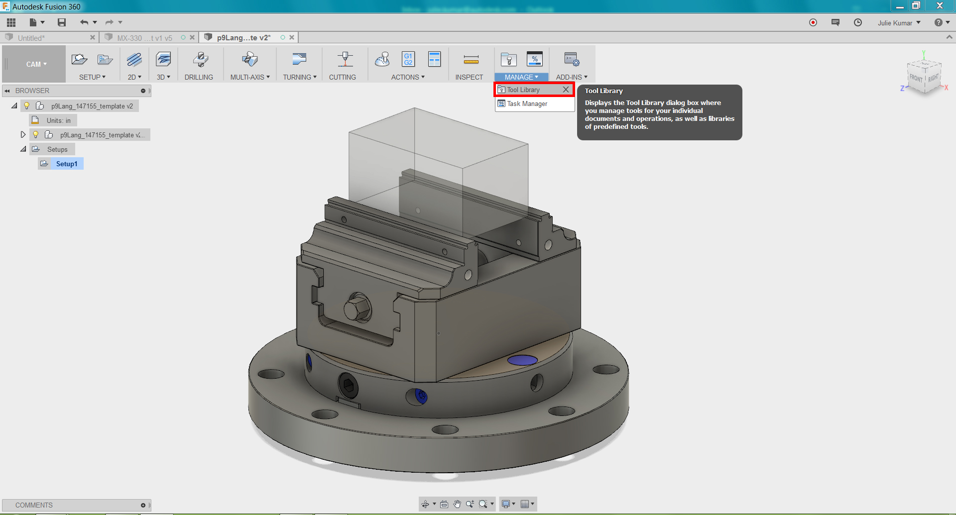Start a New Setup from the SETUP icon
The image size is (956, 515).
(x=79, y=60)
